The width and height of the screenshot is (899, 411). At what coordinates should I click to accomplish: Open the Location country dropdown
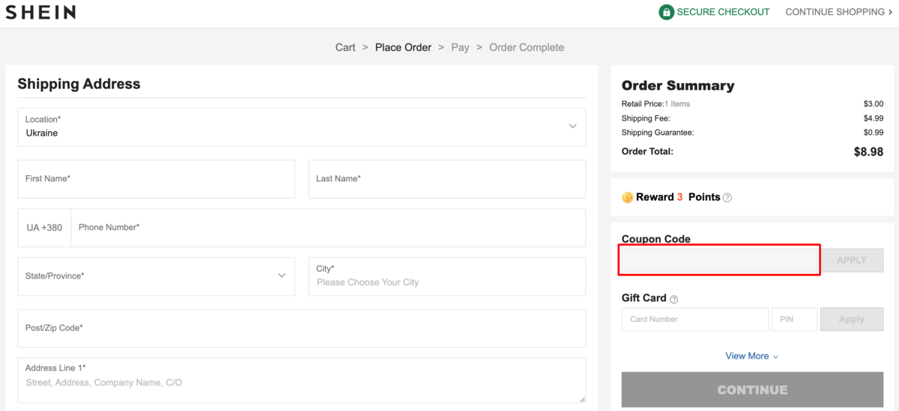pyautogui.click(x=301, y=127)
